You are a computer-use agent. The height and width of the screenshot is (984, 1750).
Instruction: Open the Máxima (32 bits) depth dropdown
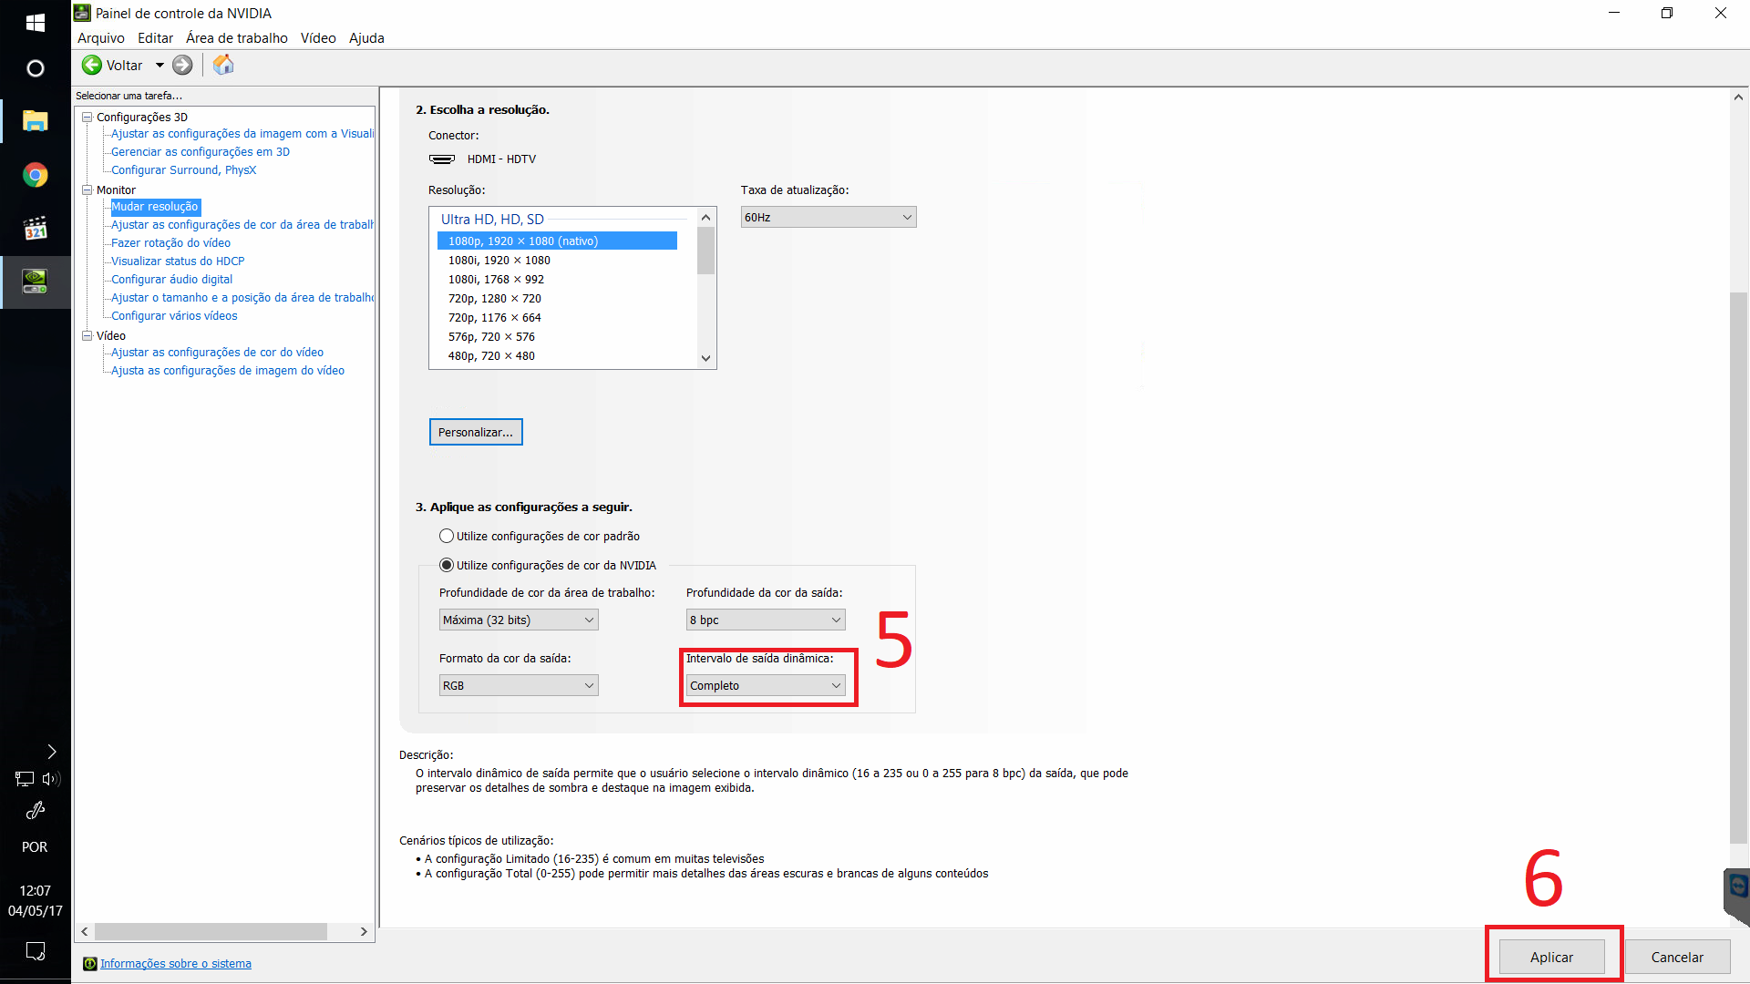[519, 620]
